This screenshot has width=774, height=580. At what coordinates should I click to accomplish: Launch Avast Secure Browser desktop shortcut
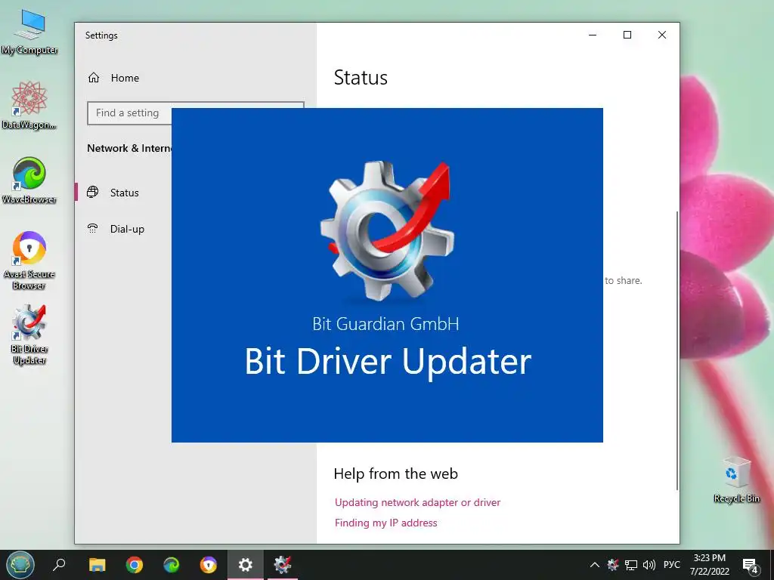point(29,260)
